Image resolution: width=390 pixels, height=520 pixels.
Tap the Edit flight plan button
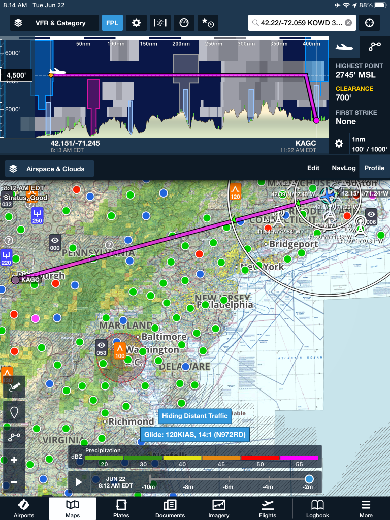[313, 168]
